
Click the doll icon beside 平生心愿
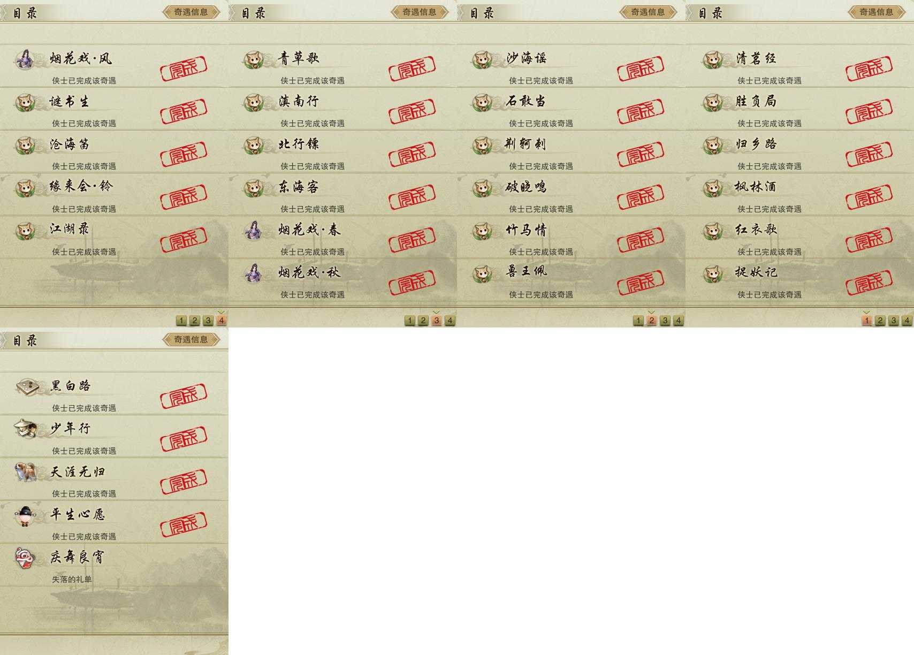(x=25, y=515)
